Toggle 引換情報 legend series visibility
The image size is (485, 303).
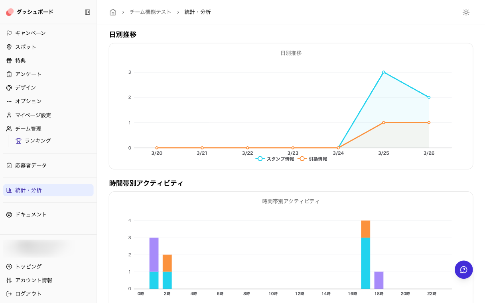[312, 159]
